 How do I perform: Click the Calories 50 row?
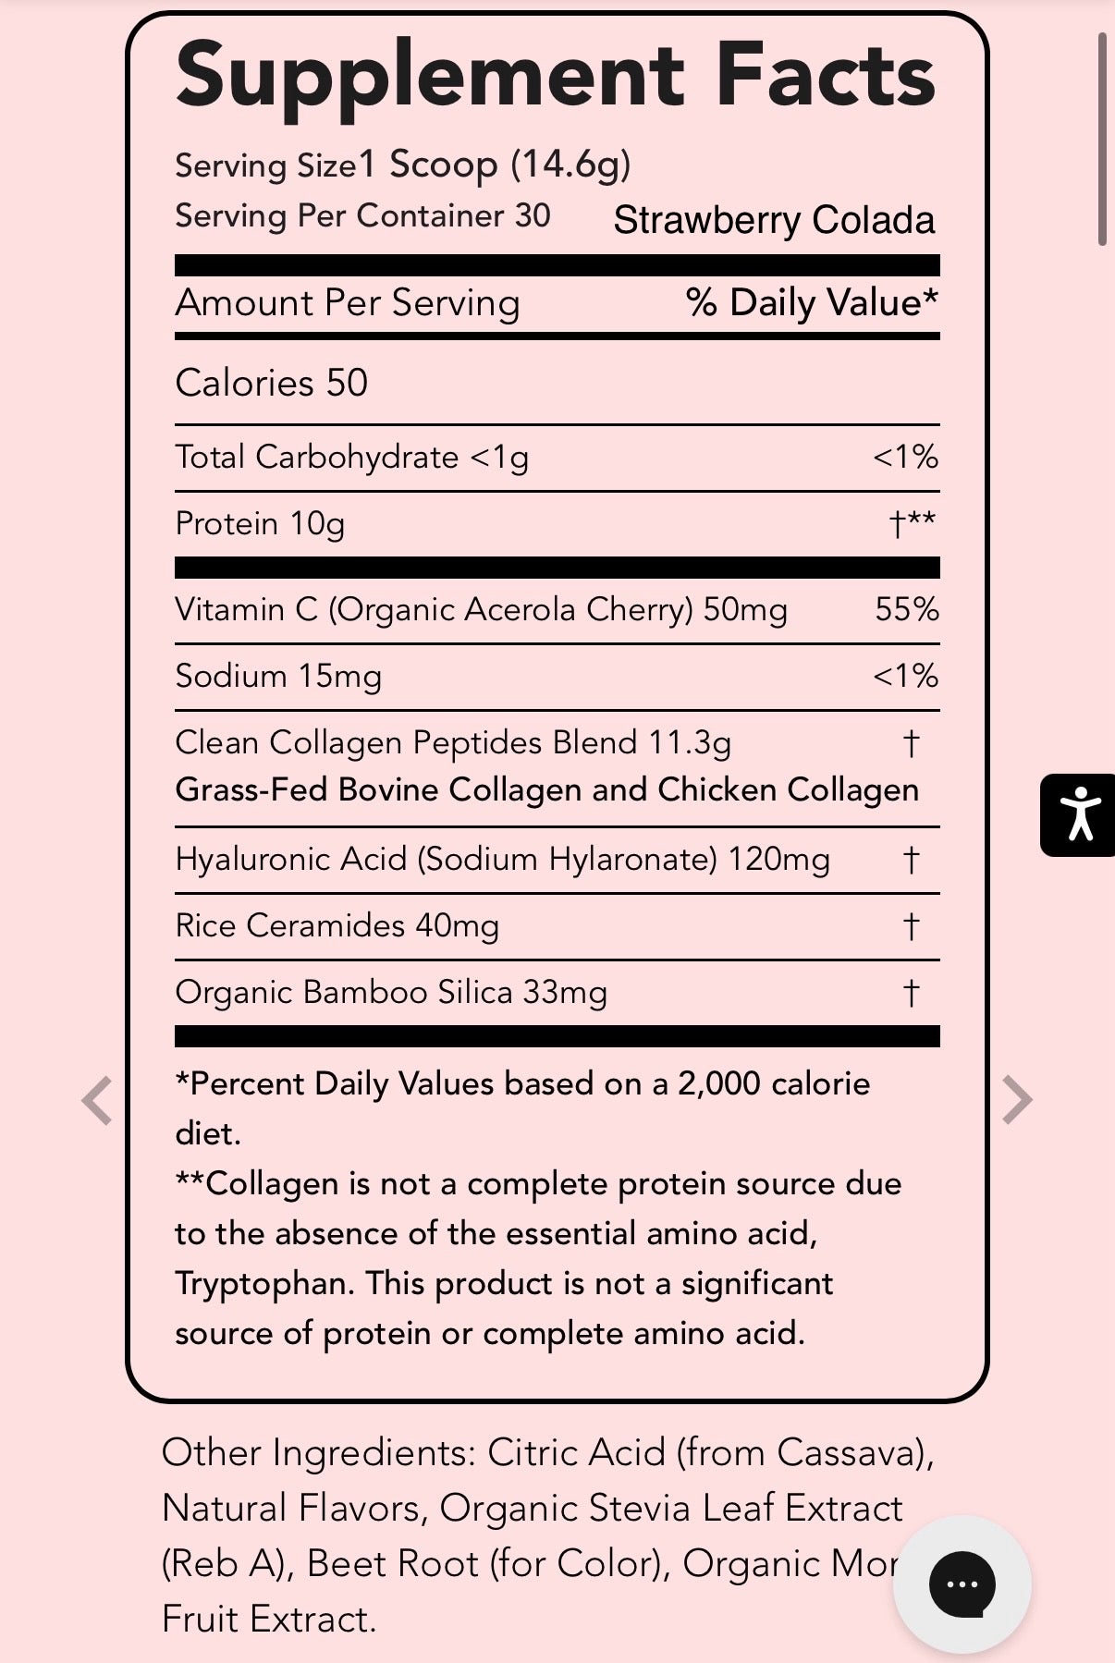point(557,383)
